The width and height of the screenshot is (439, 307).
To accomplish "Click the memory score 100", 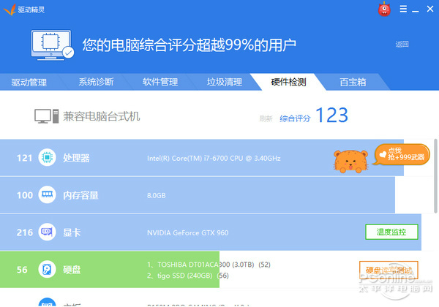I will 25,195.
